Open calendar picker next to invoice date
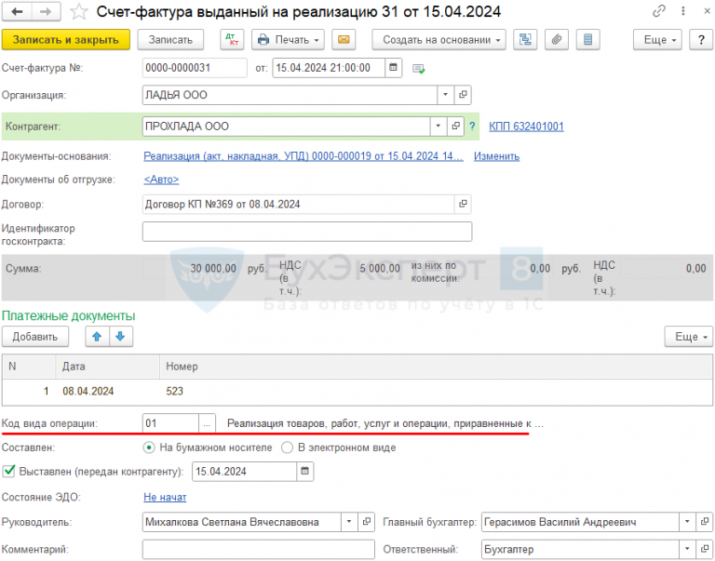715x561 pixels. pyautogui.click(x=393, y=68)
